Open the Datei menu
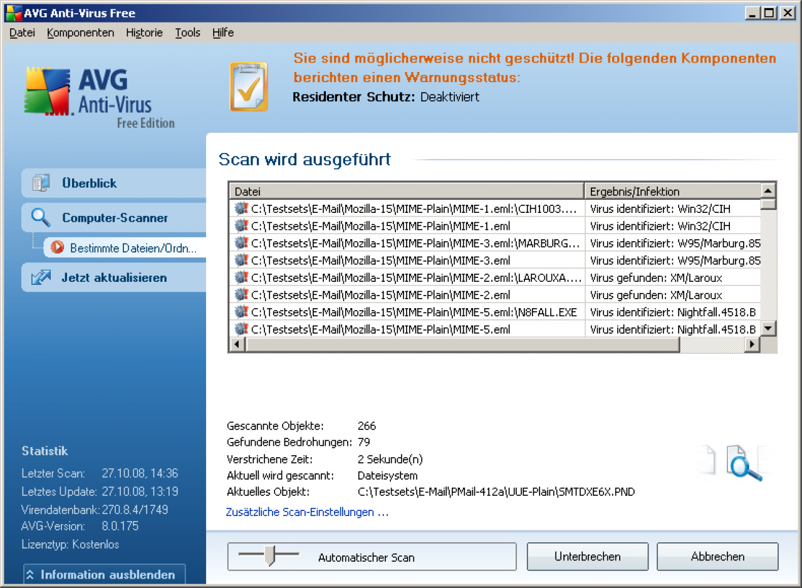 pos(22,33)
